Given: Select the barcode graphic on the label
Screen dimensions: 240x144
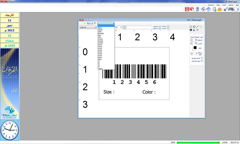Looking at the screenshot, I should pyautogui.click(x=134, y=71).
